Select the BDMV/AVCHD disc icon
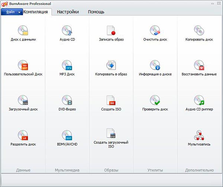 [x=67, y=135]
